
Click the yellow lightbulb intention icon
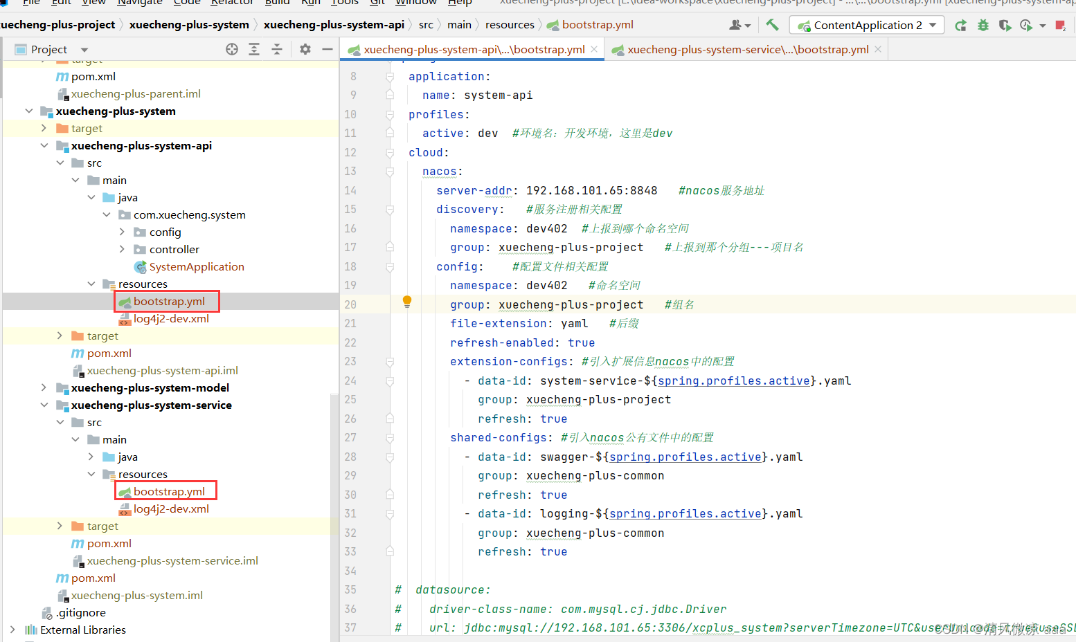(407, 302)
